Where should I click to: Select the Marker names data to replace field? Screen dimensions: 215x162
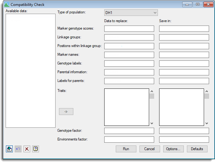pos(129,55)
